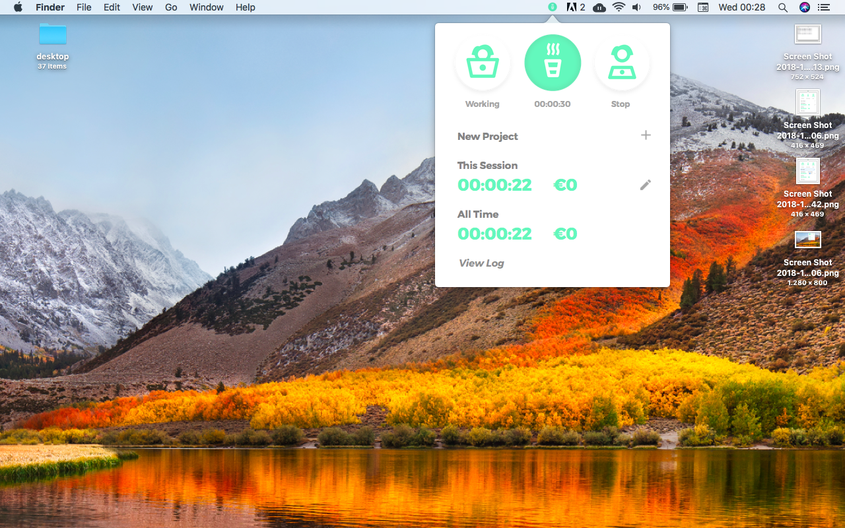Click the All Time earnings €0
This screenshot has width=845, height=528.
click(x=565, y=234)
